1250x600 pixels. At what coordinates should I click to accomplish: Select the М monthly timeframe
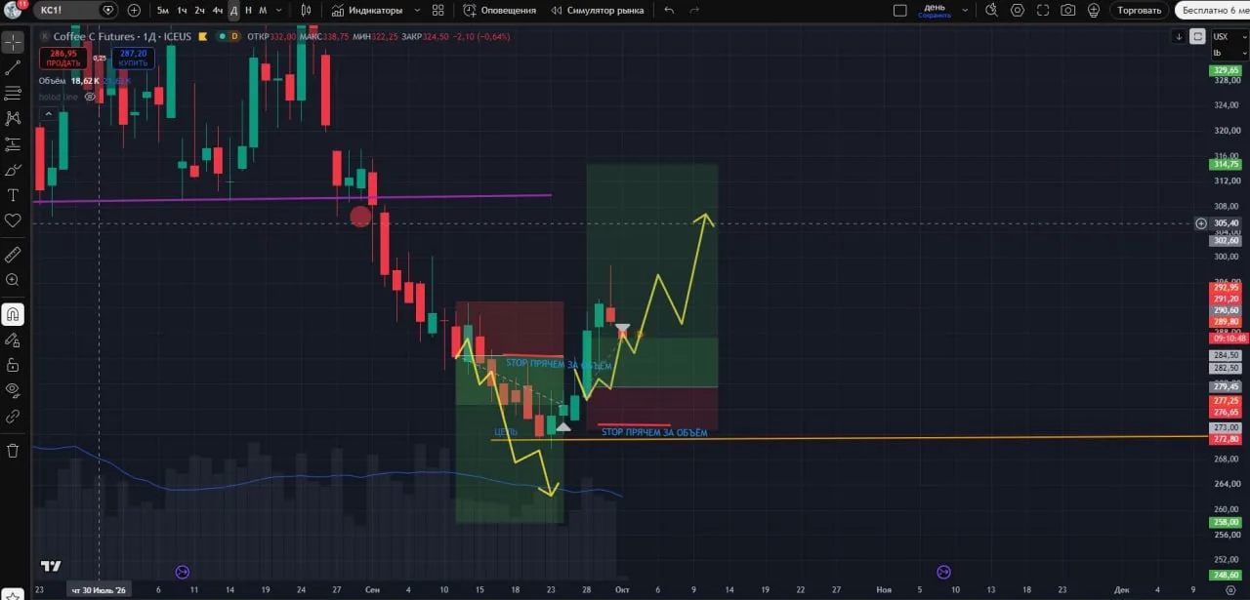click(263, 10)
